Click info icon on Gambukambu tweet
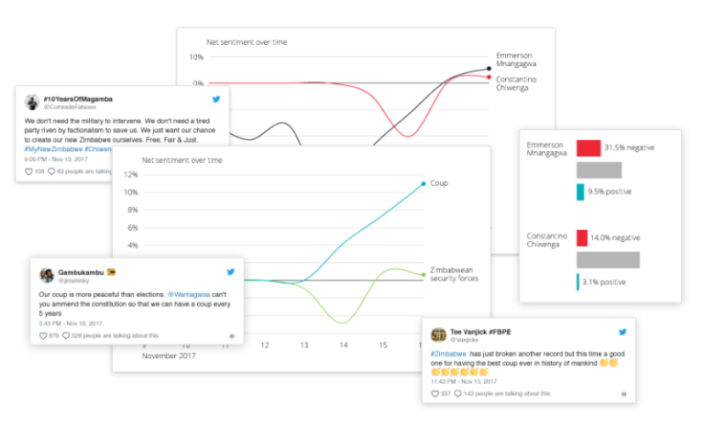The image size is (704, 427). (231, 336)
